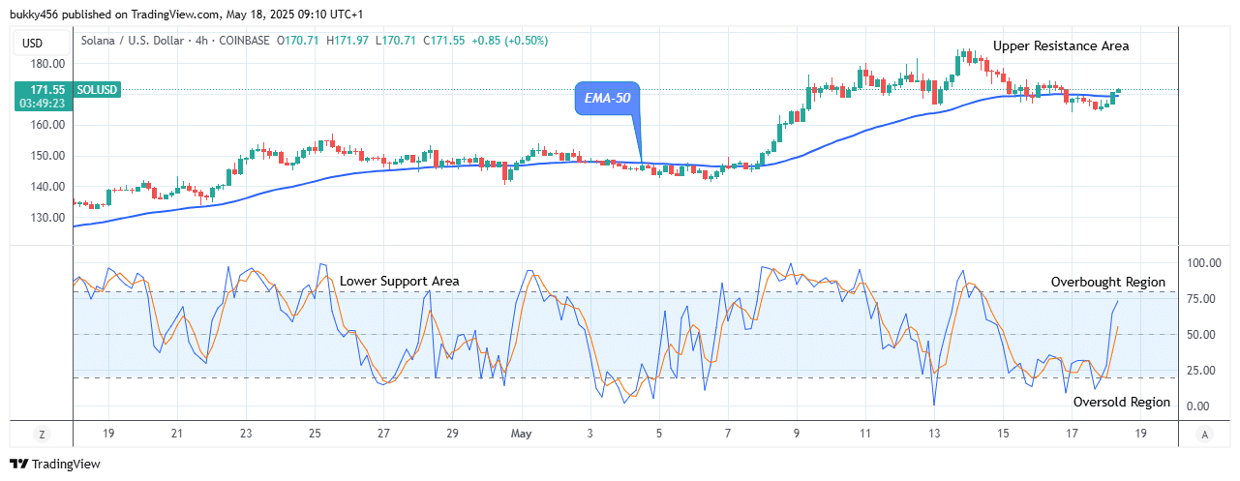Click the 100.00 stochastic scale label

click(1204, 263)
